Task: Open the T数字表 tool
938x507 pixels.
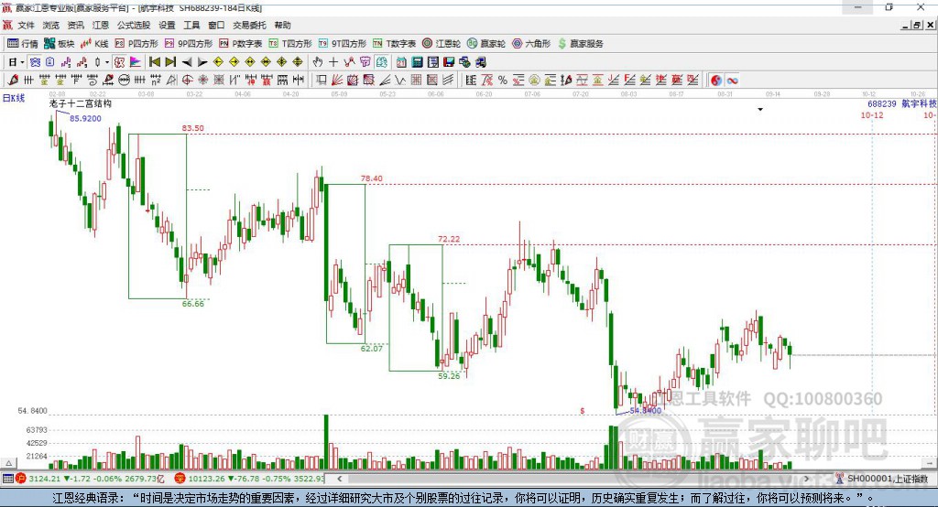Action: coord(394,44)
